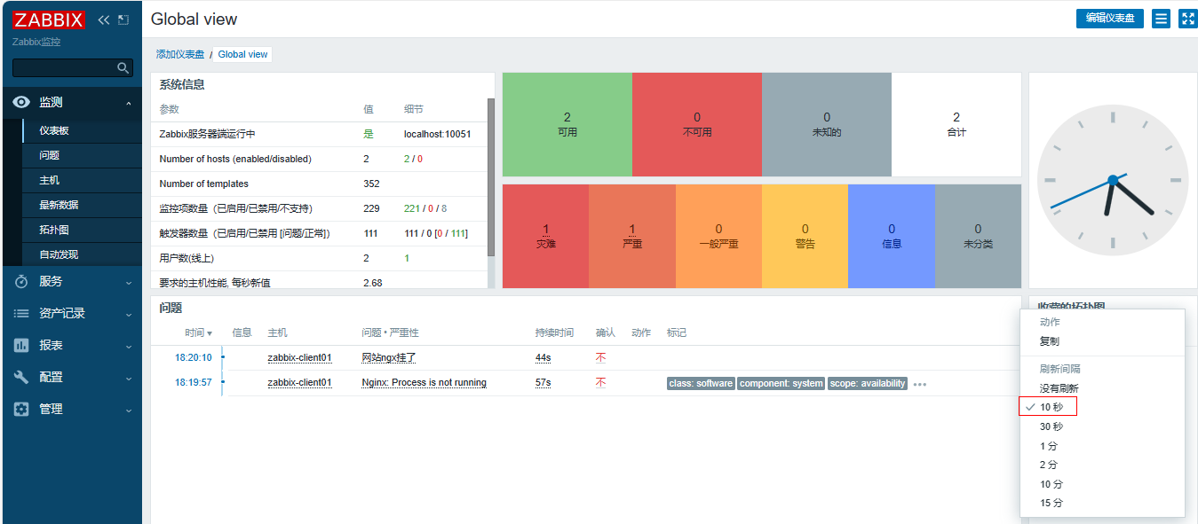The image size is (1198, 524).
Task: Click into the sidebar search field
Action: (x=64, y=68)
